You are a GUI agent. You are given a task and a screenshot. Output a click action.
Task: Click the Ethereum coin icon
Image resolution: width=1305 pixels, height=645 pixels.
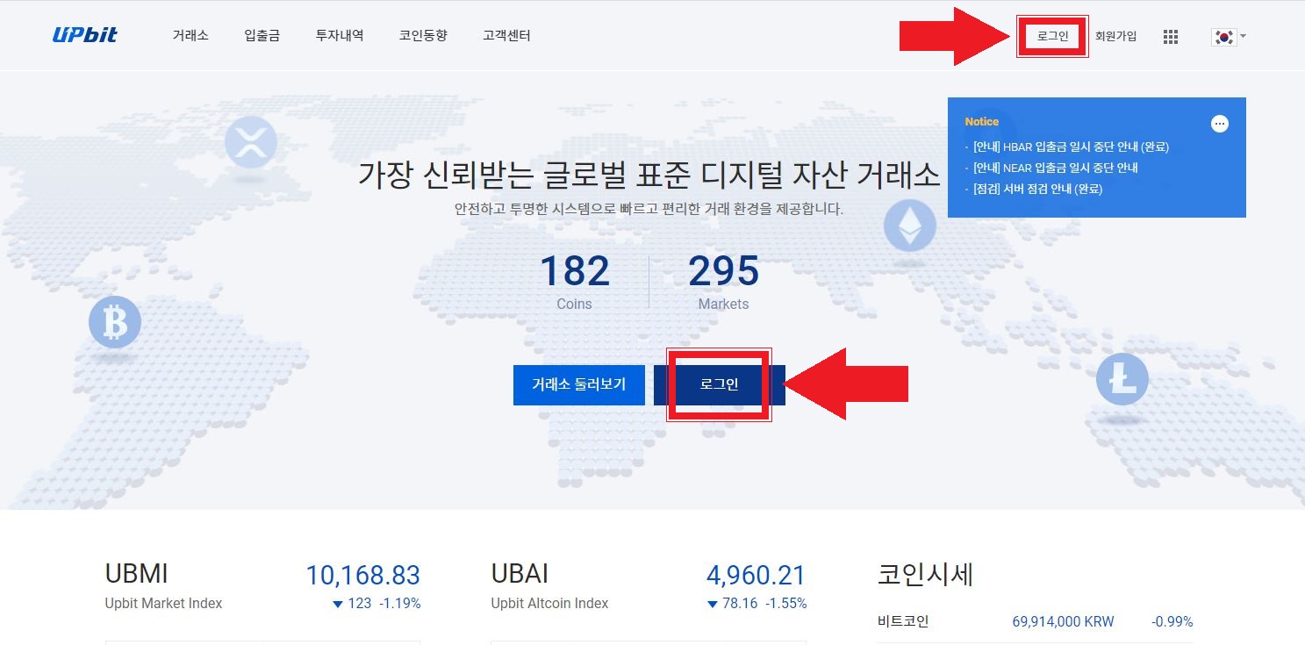click(910, 226)
